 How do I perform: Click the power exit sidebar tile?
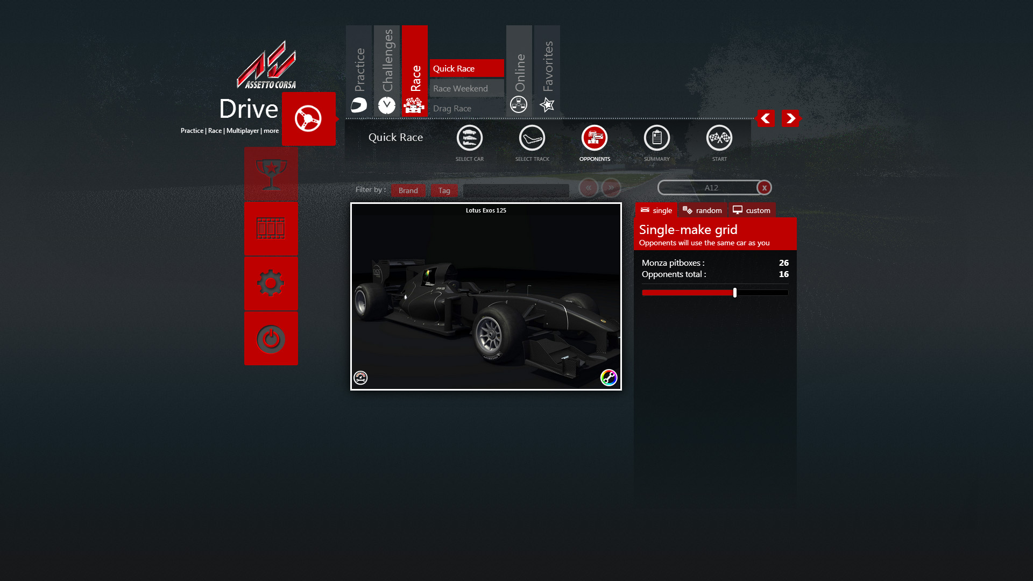(271, 339)
